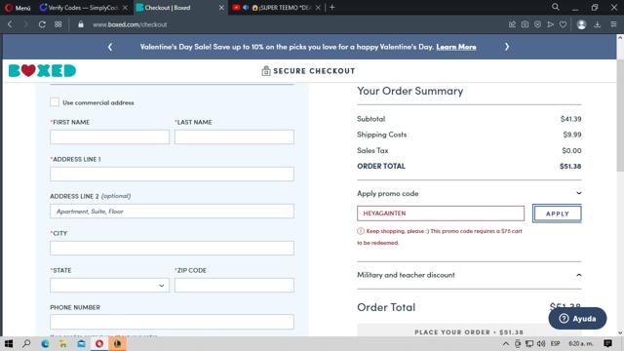Open the Opera Menu button
Screen dimensions: 624x351
(18, 8)
